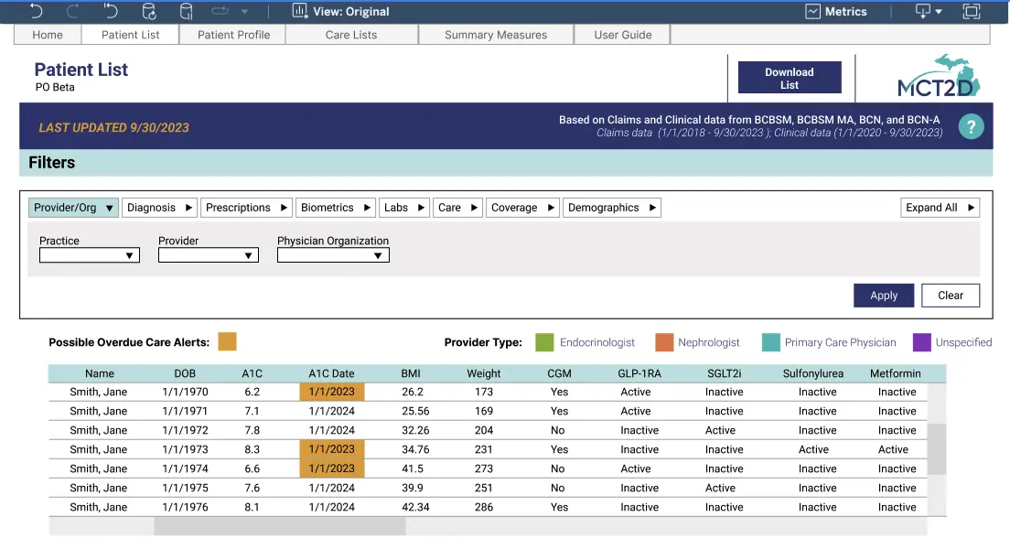Screen dimensions: 1010x560
Task: Click the Download List button
Action: 790,78
